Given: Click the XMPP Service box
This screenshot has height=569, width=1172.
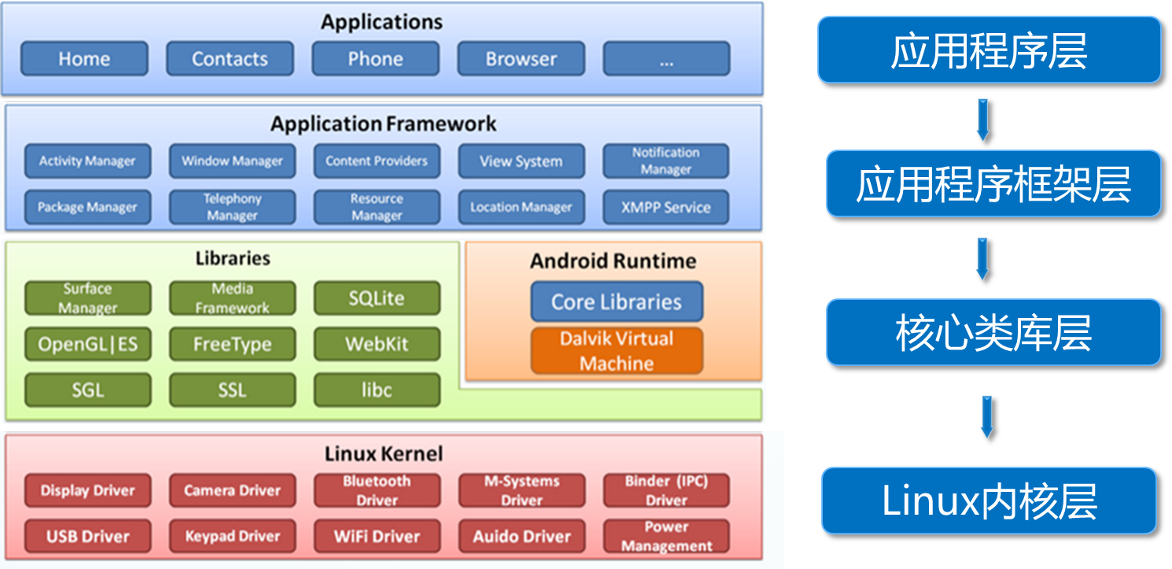Looking at the screenshot, I should pos(666,207).
